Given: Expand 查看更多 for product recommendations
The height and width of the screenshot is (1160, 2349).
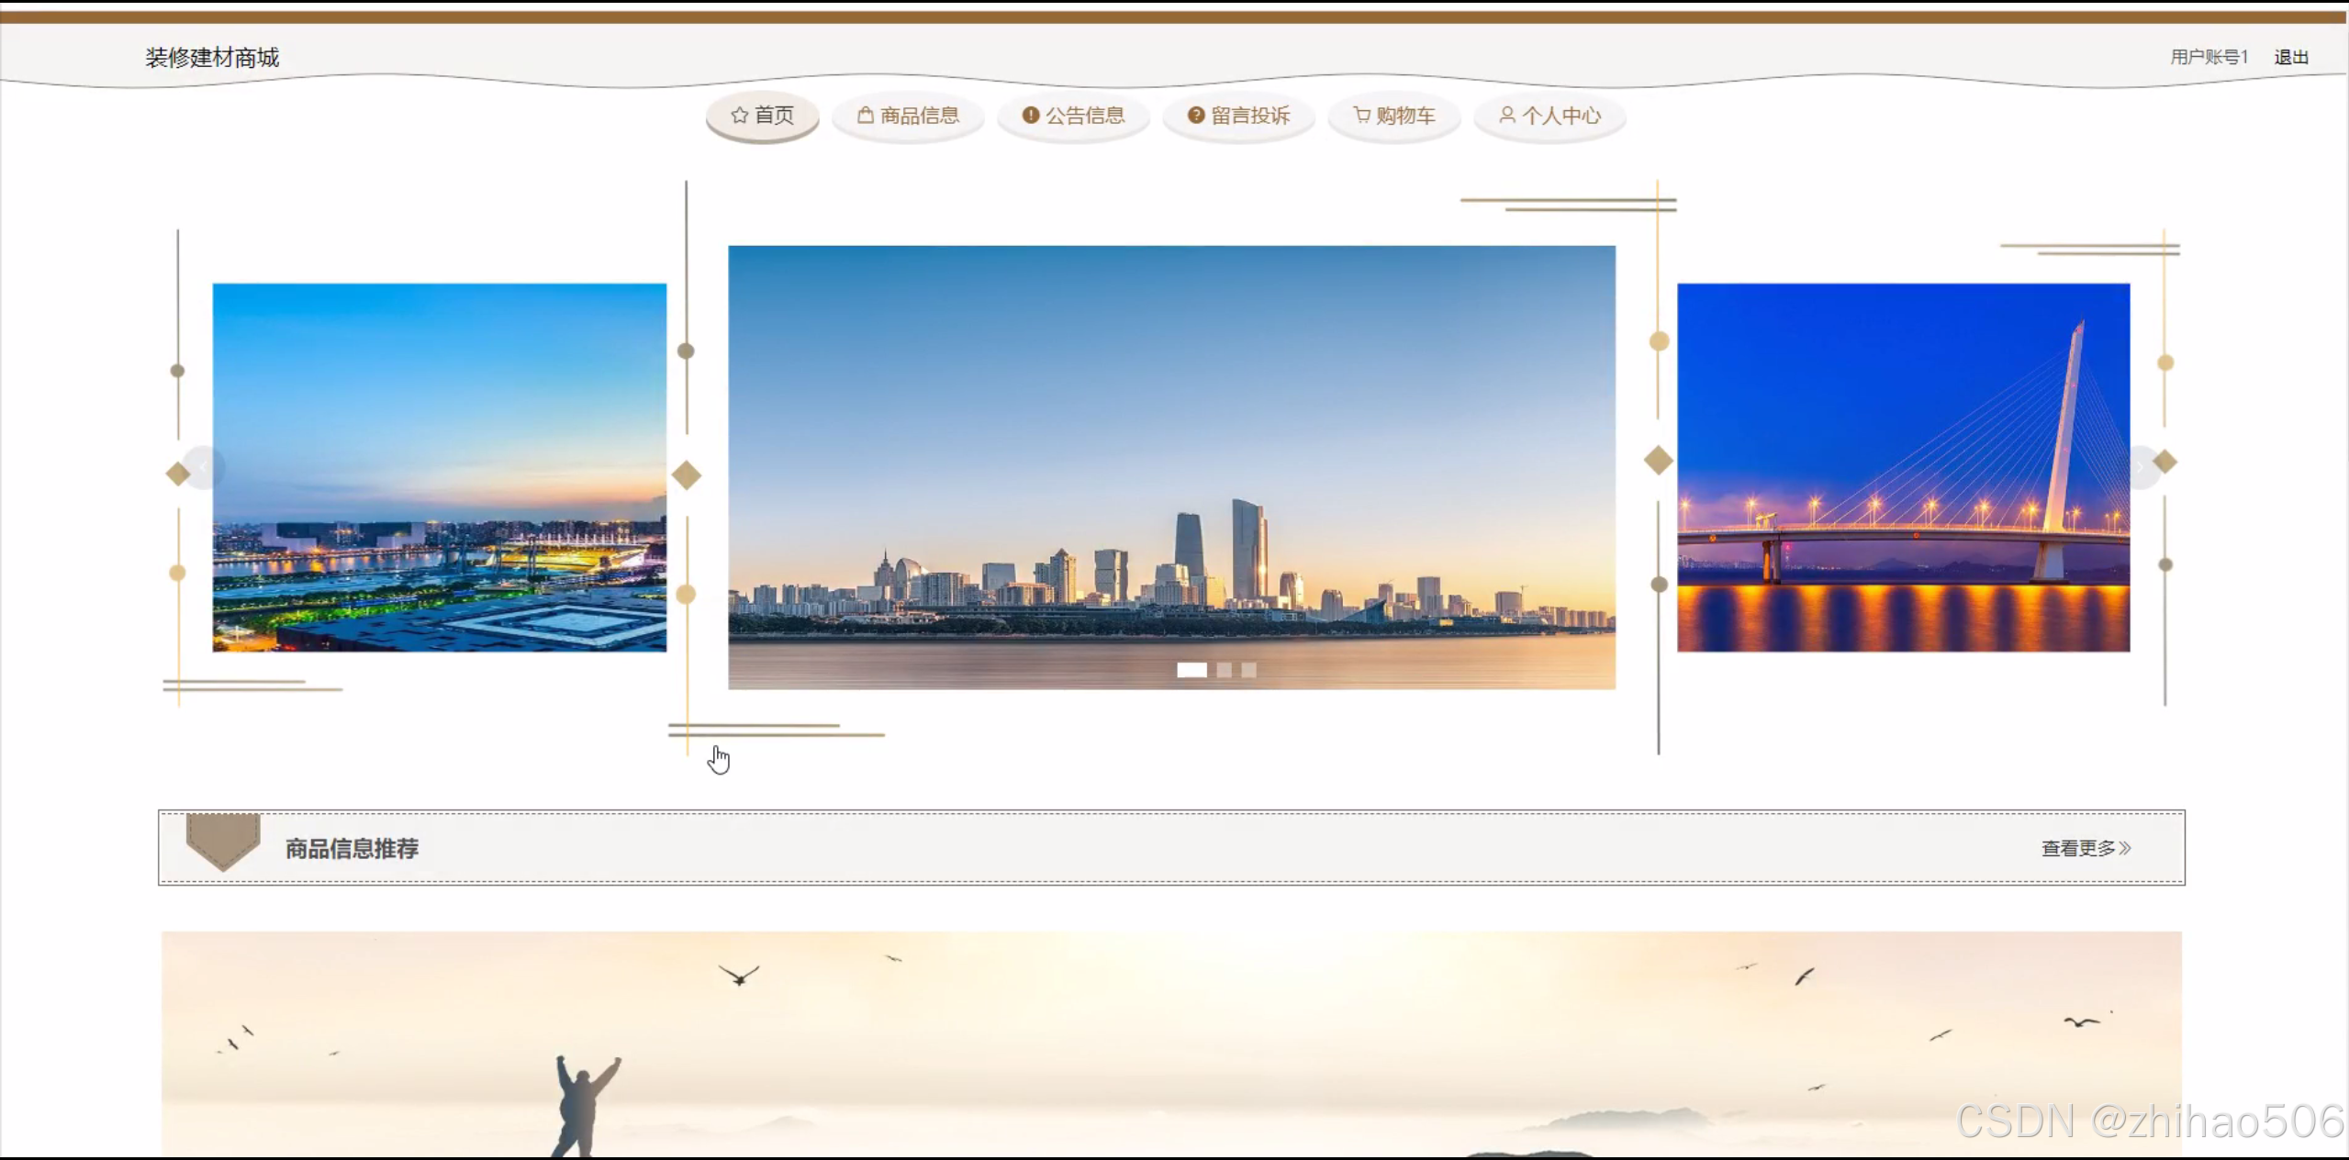Looking at the screenshot, I should point(2085,849).
